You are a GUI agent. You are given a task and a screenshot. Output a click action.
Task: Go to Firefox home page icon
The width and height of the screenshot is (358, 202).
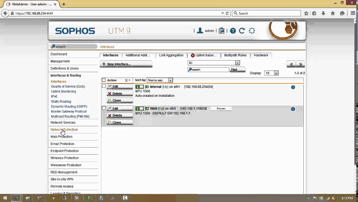pyautogui.click(x=333, y=13)
